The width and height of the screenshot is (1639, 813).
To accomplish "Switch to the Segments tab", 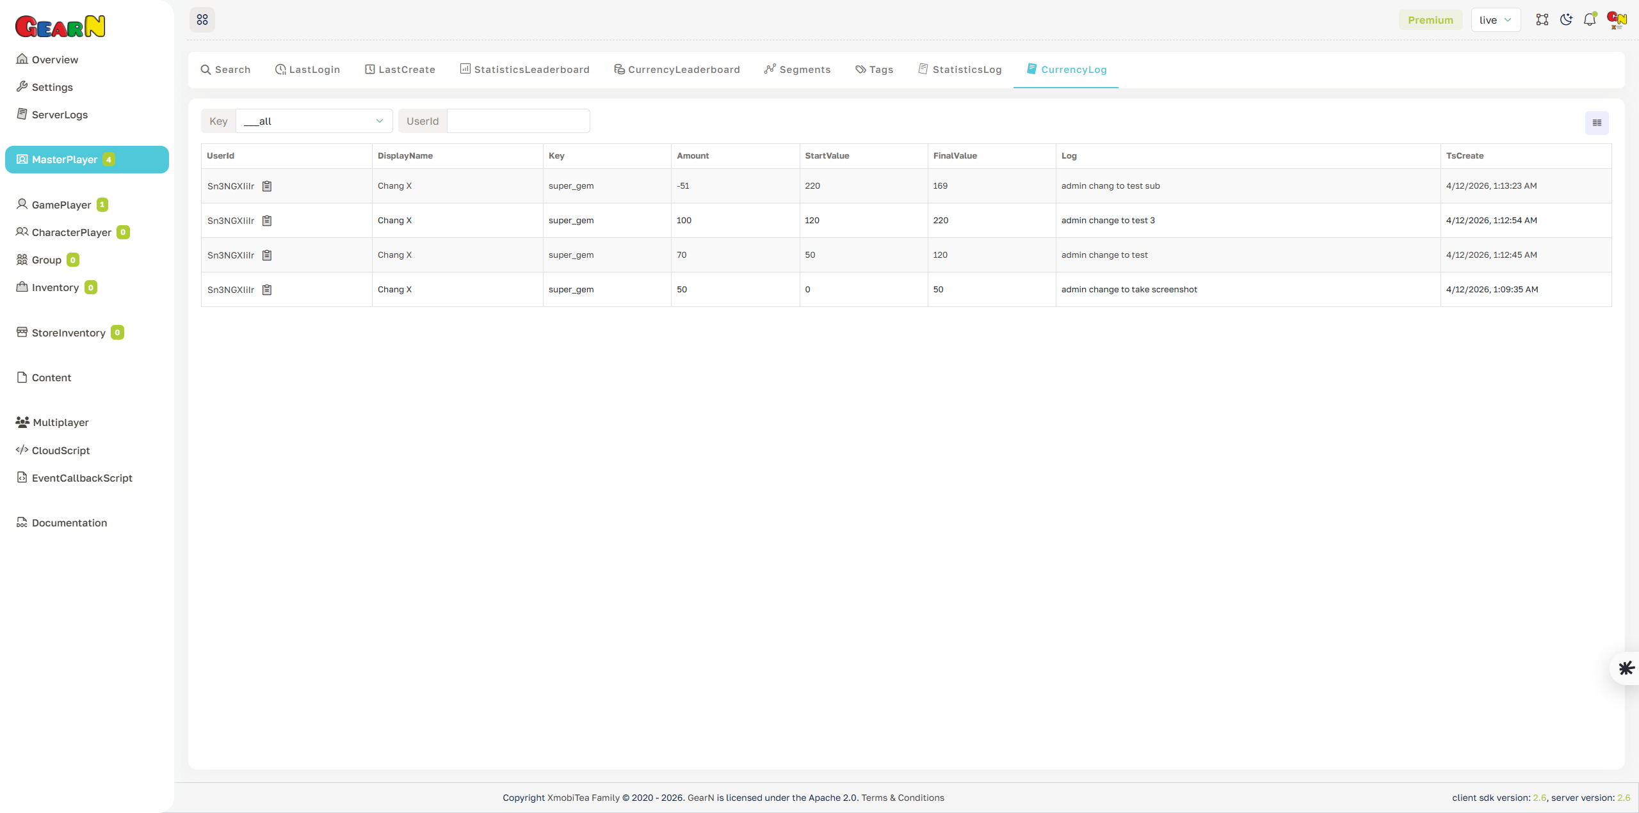I will [796, 69].
